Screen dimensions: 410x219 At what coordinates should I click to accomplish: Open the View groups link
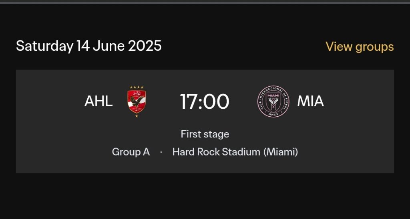tap(359, 47)
